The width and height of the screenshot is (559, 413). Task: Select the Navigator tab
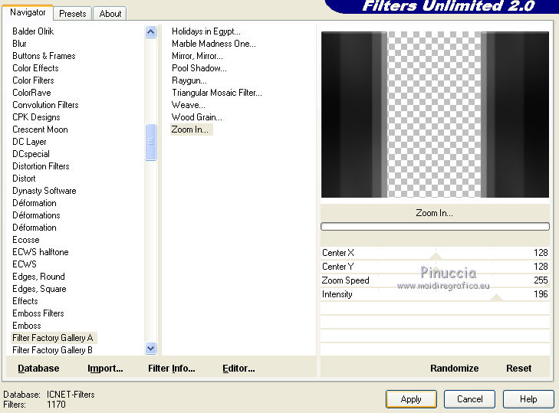[x=28, y=12]
